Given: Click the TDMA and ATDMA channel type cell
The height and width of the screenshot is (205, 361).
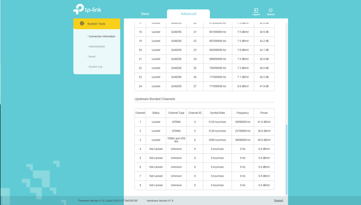Looking at the screenshot, I should pos(176,140).
